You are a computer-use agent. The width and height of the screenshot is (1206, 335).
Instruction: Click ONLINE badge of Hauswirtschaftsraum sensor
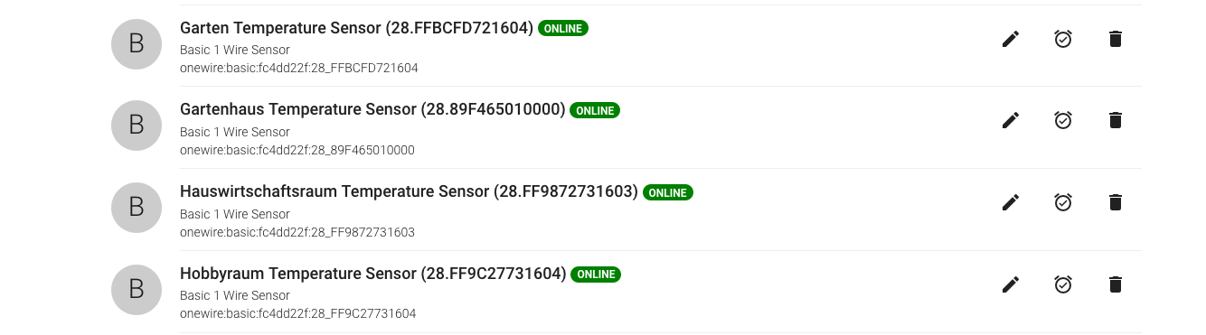(x=668, y=192)
